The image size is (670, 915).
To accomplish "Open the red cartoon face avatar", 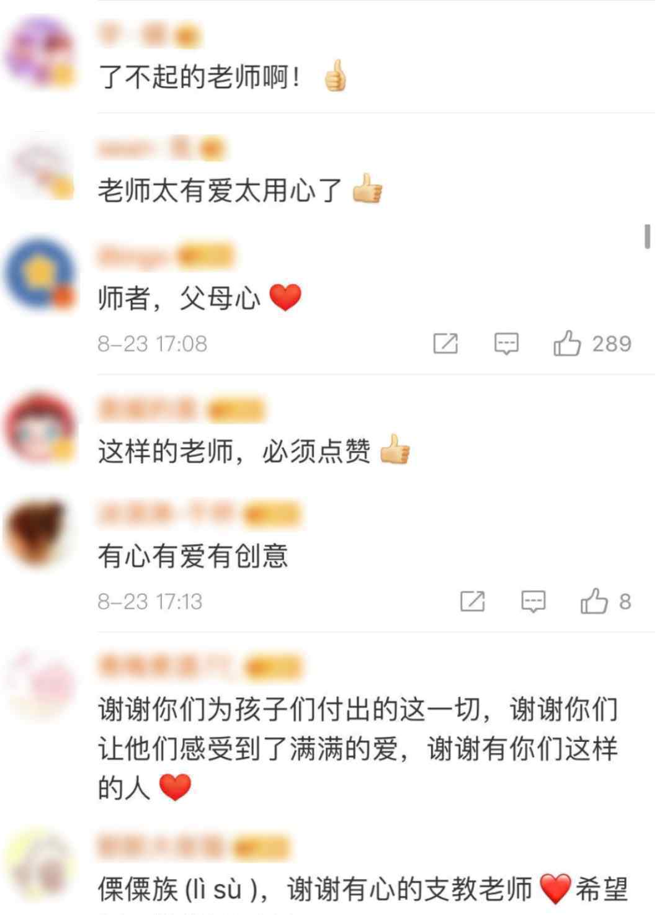I will click(40, 427).
